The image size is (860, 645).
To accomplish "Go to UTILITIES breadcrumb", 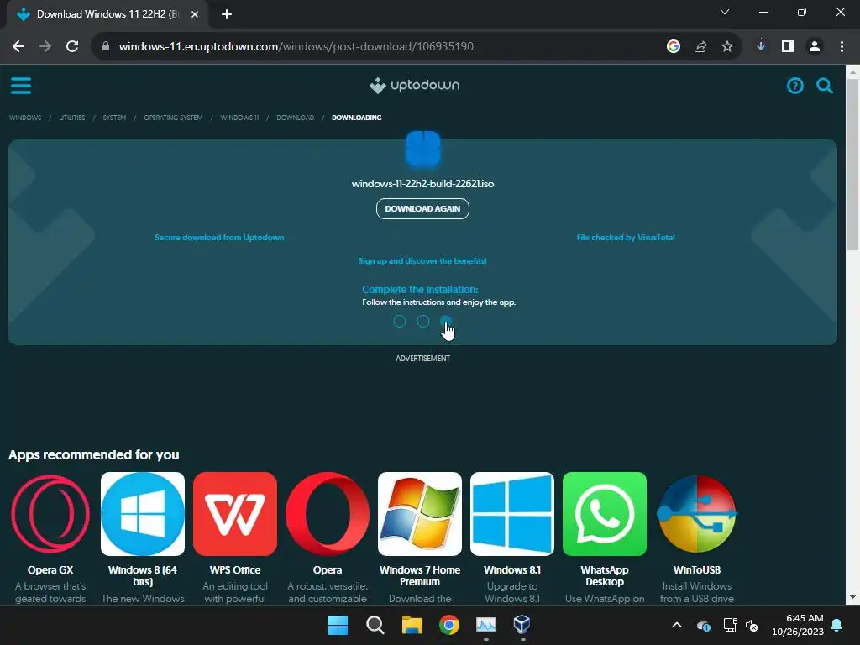I will point(72,118).
